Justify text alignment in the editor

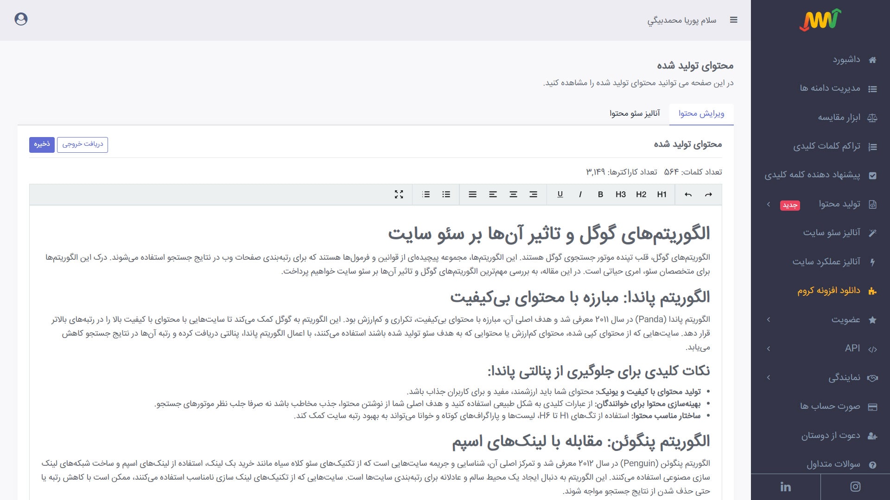click(x=472, y=194)
